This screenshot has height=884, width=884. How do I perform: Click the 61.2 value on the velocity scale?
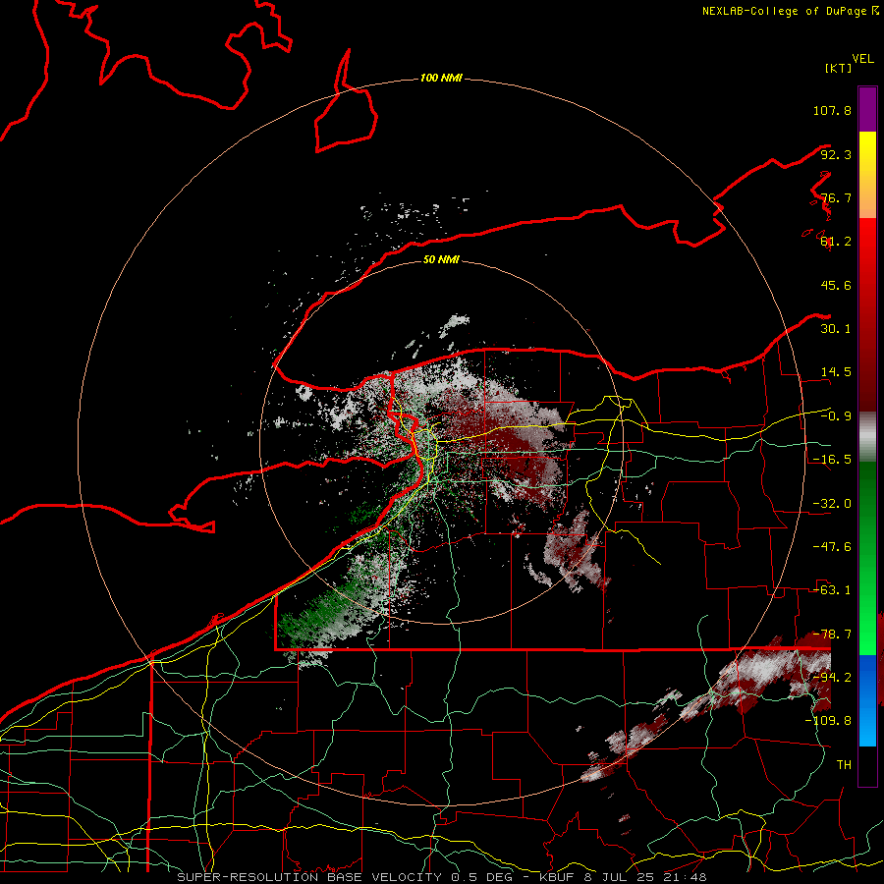pyautogui.click(x=836, y=242)
